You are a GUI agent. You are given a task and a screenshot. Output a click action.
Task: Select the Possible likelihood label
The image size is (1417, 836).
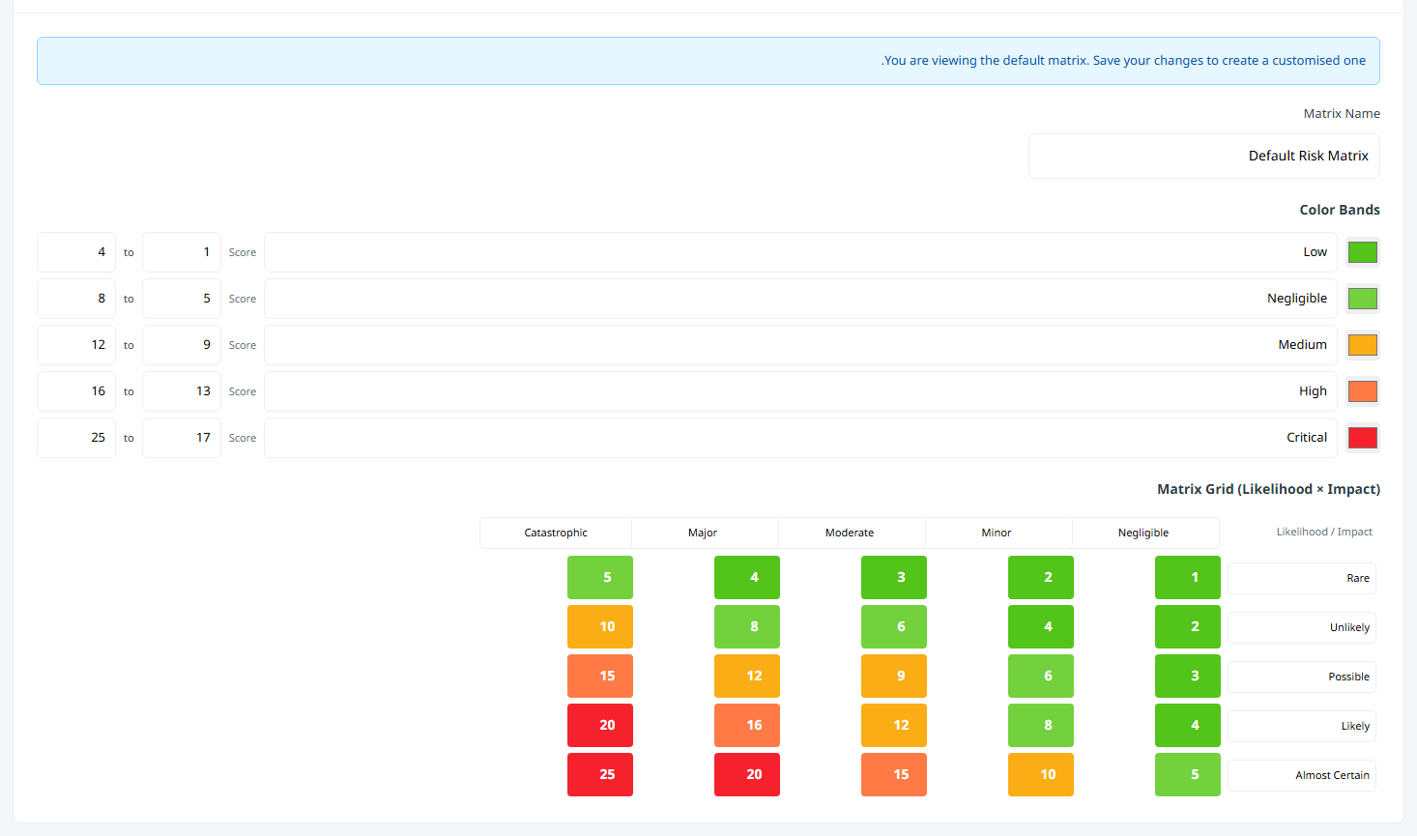(1302, 677)
